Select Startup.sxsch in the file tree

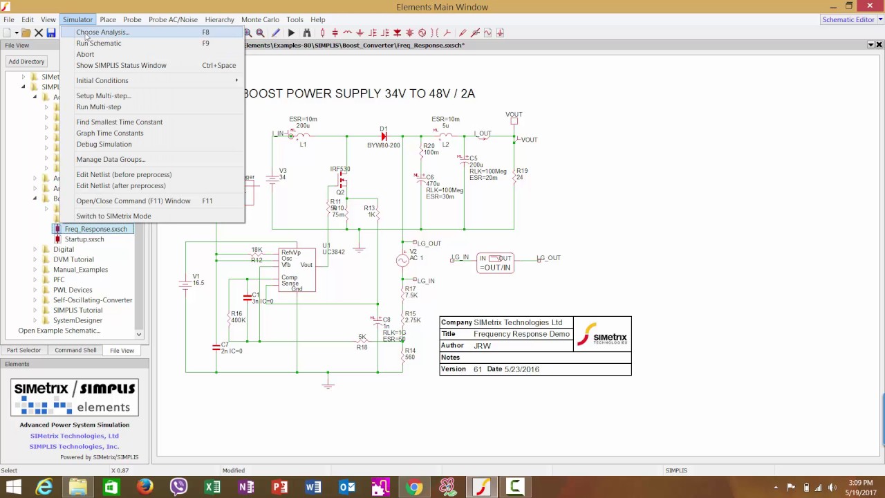point(84,239)
